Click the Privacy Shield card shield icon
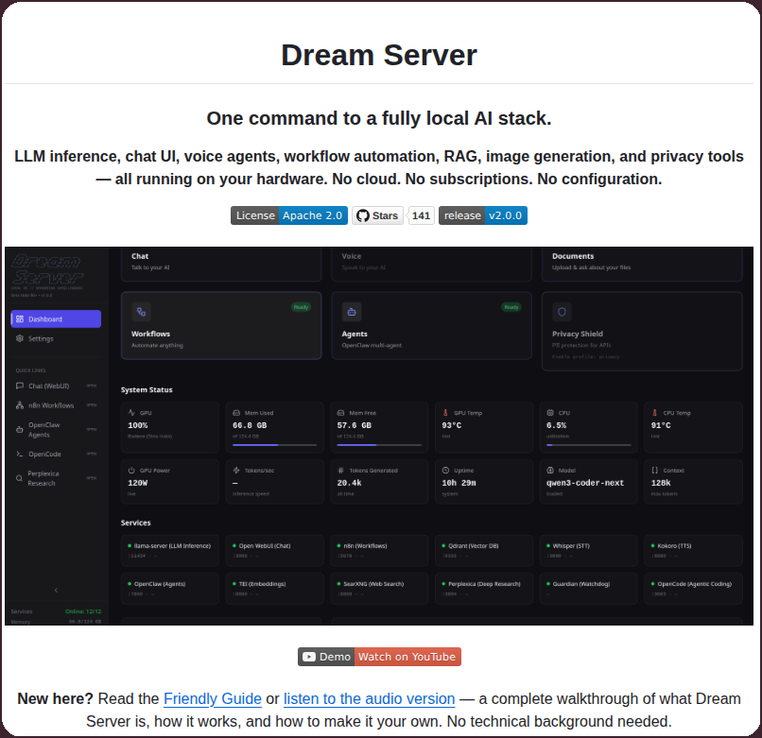The width and height of the screenshot is (762, 738). tap(562, 312)
